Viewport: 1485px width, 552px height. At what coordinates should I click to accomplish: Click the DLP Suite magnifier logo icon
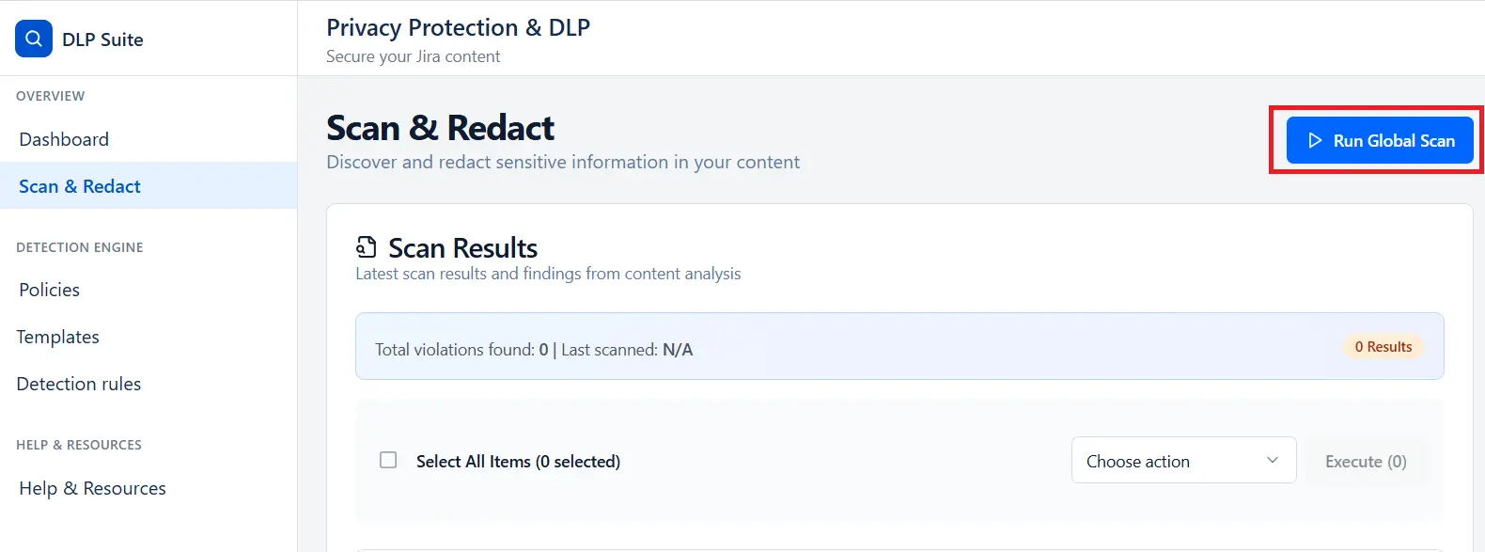tap(33, 39)
